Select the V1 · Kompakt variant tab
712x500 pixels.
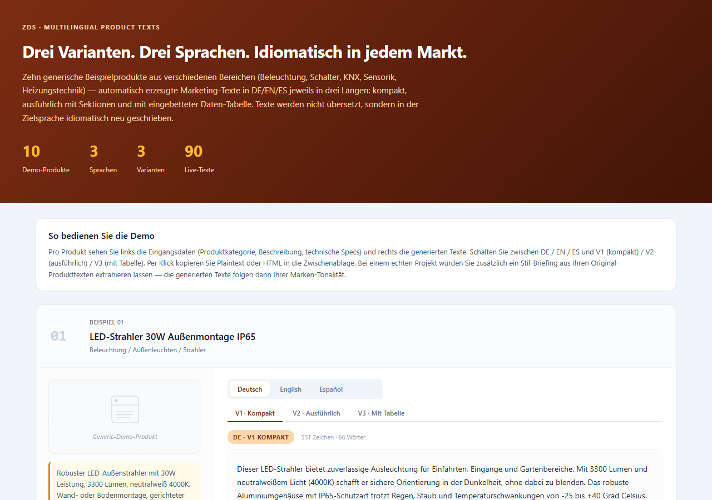click(255, 413)
